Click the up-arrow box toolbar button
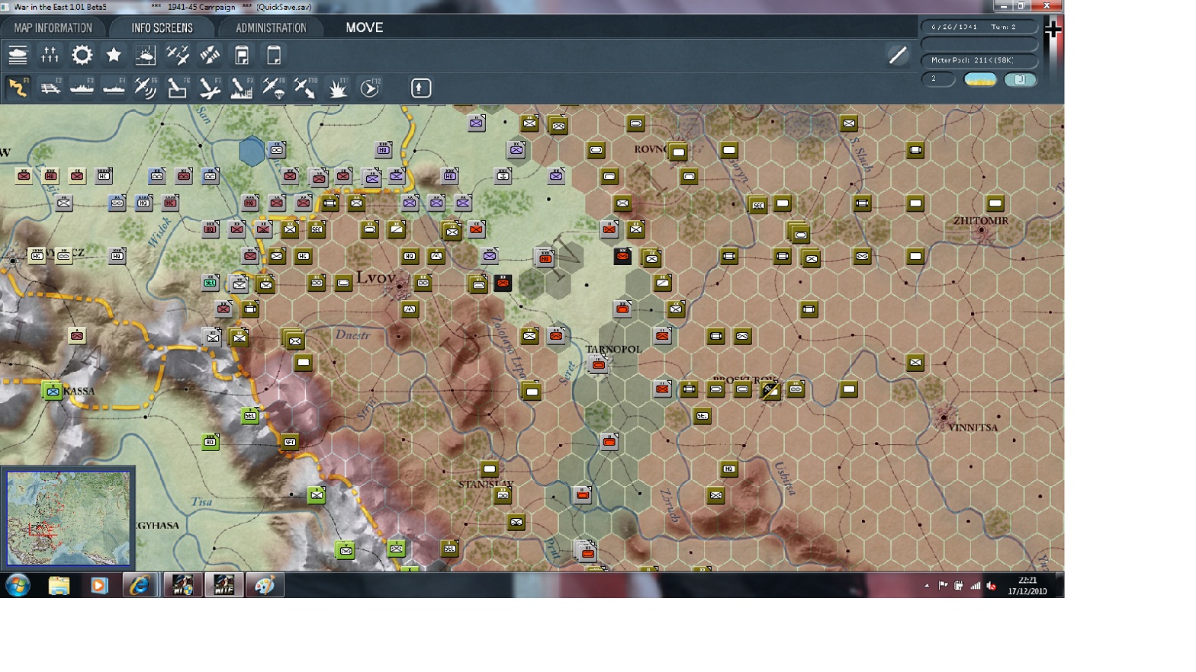The width and height of the screenshot is (1196, 672). pos(421,88)
